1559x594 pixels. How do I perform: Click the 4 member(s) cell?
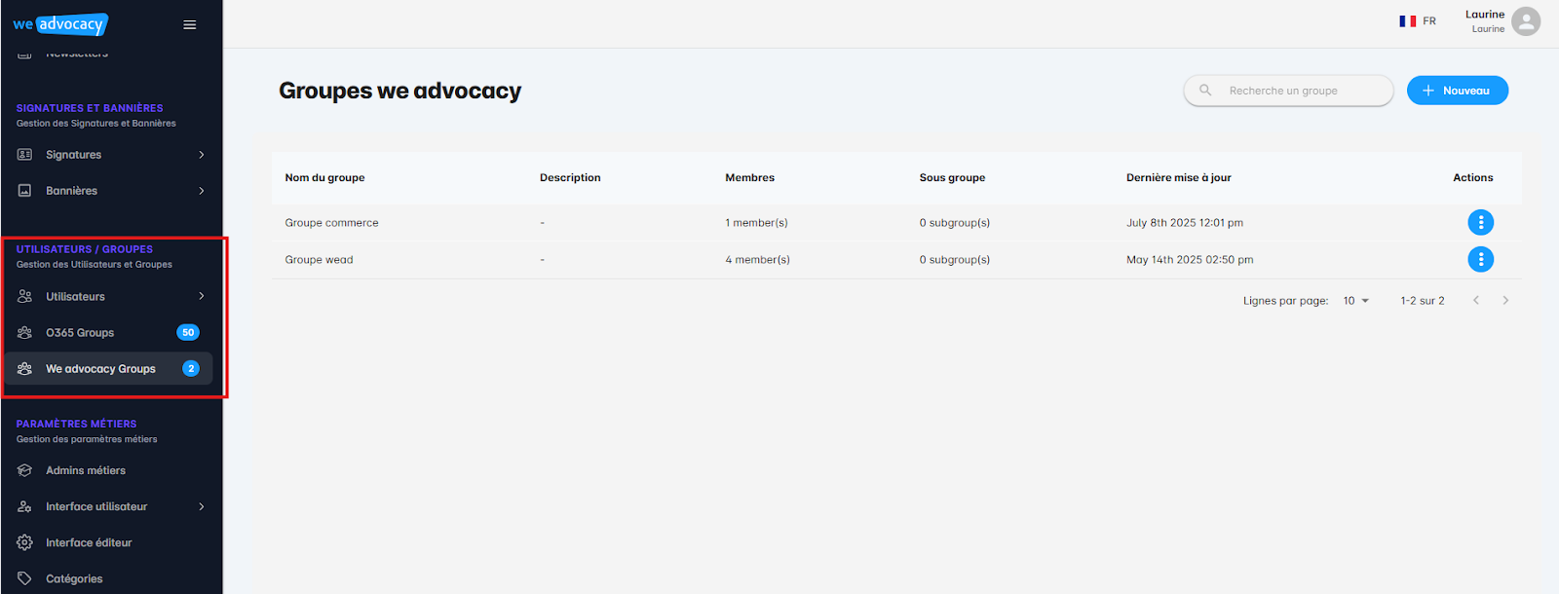pos(757,260)
